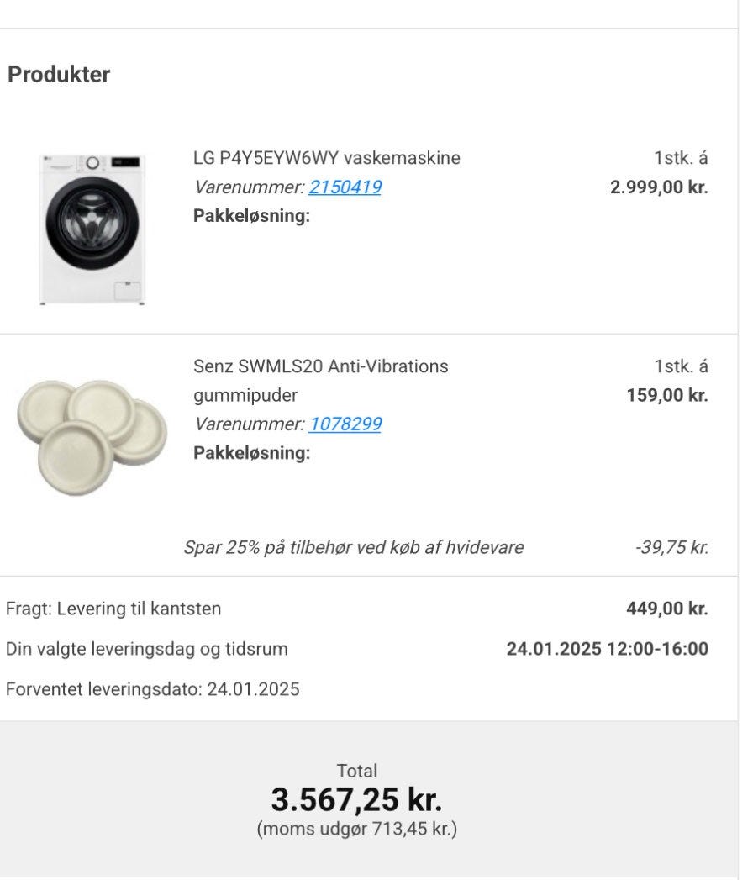Viewport: 753px width, 880px height.
Task: Click the Din valgte leveringsdag og tidsrum label
Action: click(x=146, y=649)
